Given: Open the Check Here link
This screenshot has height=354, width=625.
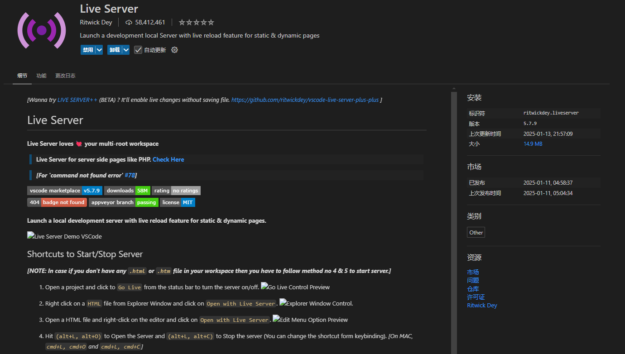Looking at the screenshot, I should tap(168, 159).
